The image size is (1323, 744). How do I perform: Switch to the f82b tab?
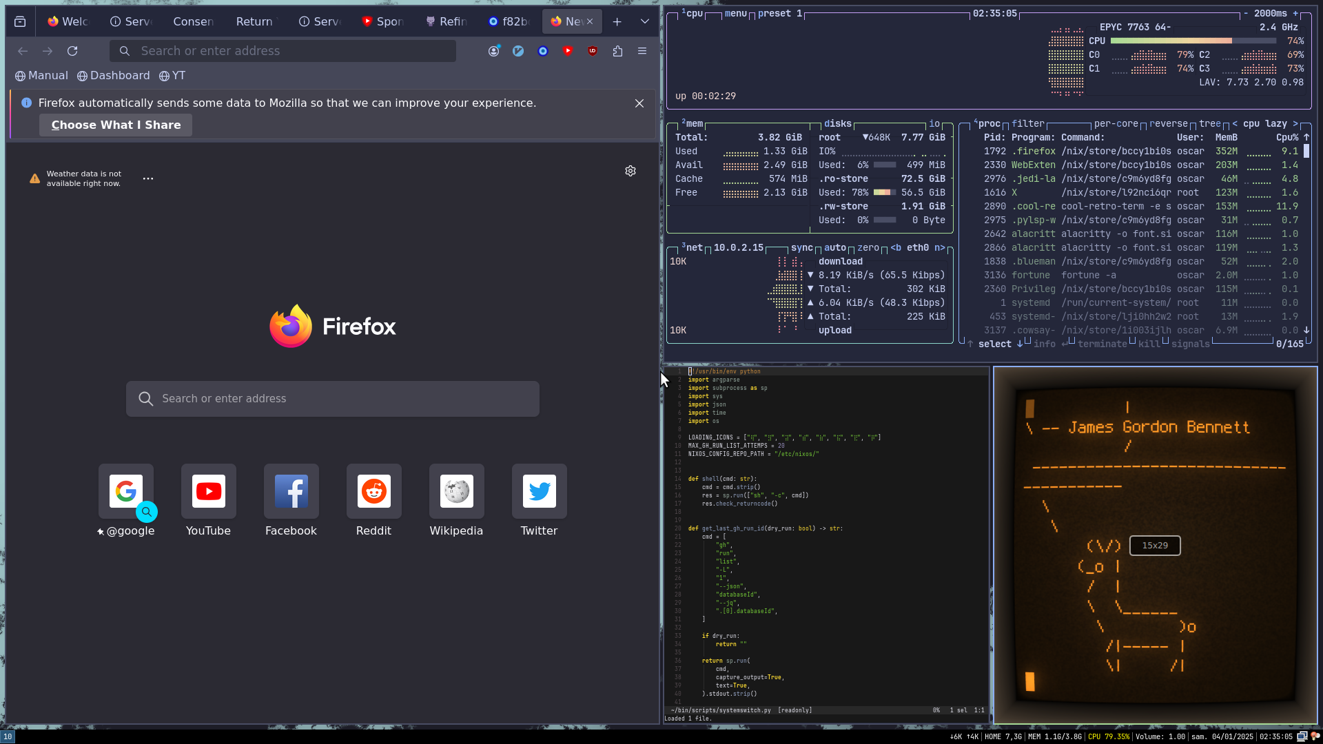[x=508, y=21]
